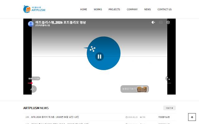Toggle the video captions button
Viewport: 199px width, 124px height.
coord(161,22)
